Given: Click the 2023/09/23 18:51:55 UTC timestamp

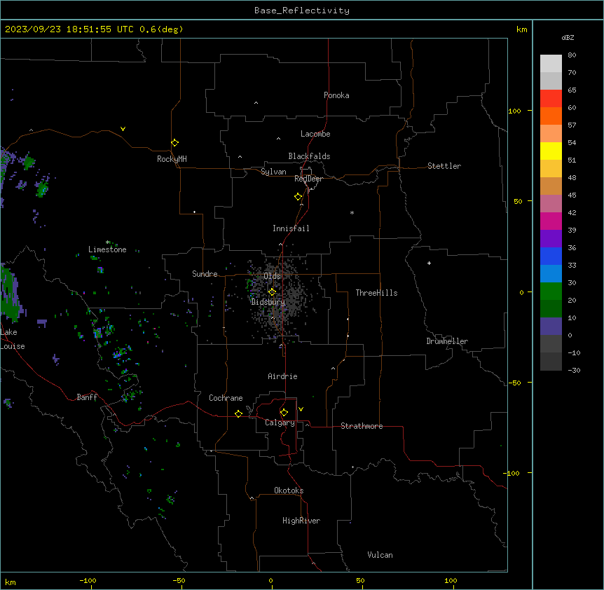Looking at the screenshot, I should 69,29.
